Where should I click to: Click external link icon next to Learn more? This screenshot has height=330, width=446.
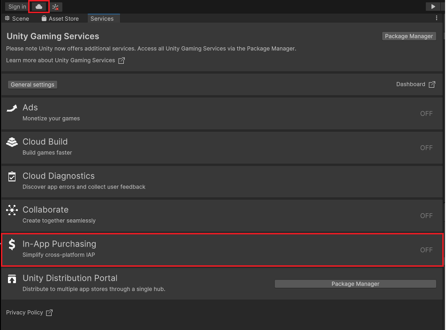coord(121,60)
